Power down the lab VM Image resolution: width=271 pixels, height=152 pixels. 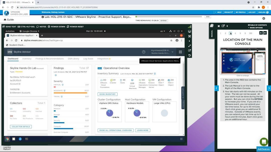click(x=56, y=27)
